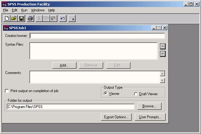Select the Viewer output type
The height and width of the screenshot is (134, 201).
[x=106, y=93]
